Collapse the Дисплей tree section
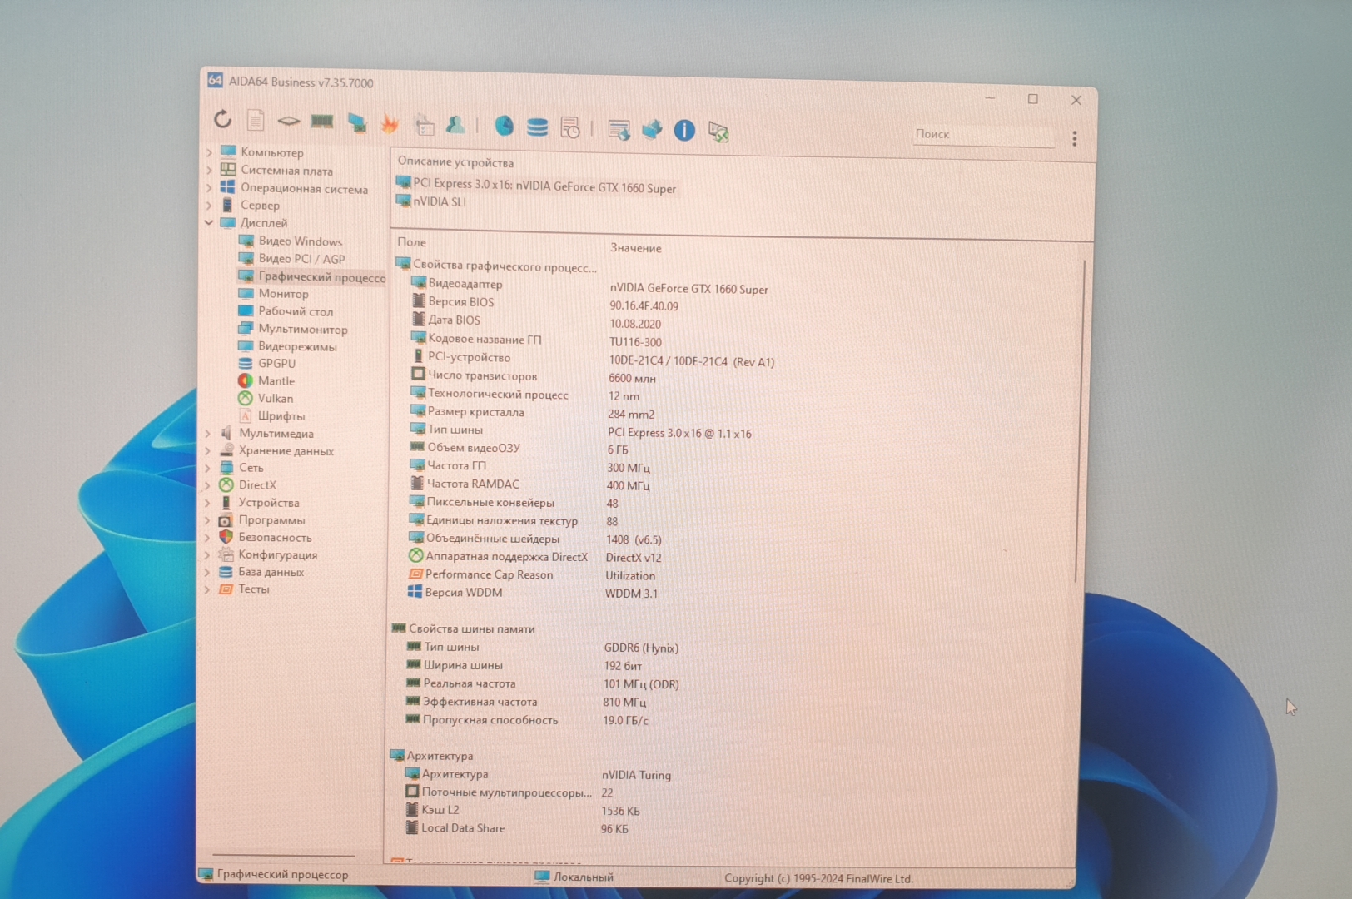 pyautogui.click(x=209, y=222)
